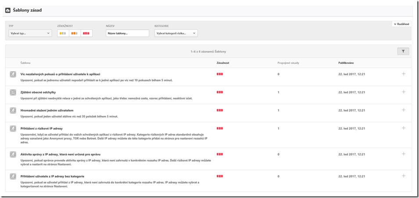419x198 pixels.
Task: Click description mentioning 10 pokusech během 5 minut
Action: point(97,80)
